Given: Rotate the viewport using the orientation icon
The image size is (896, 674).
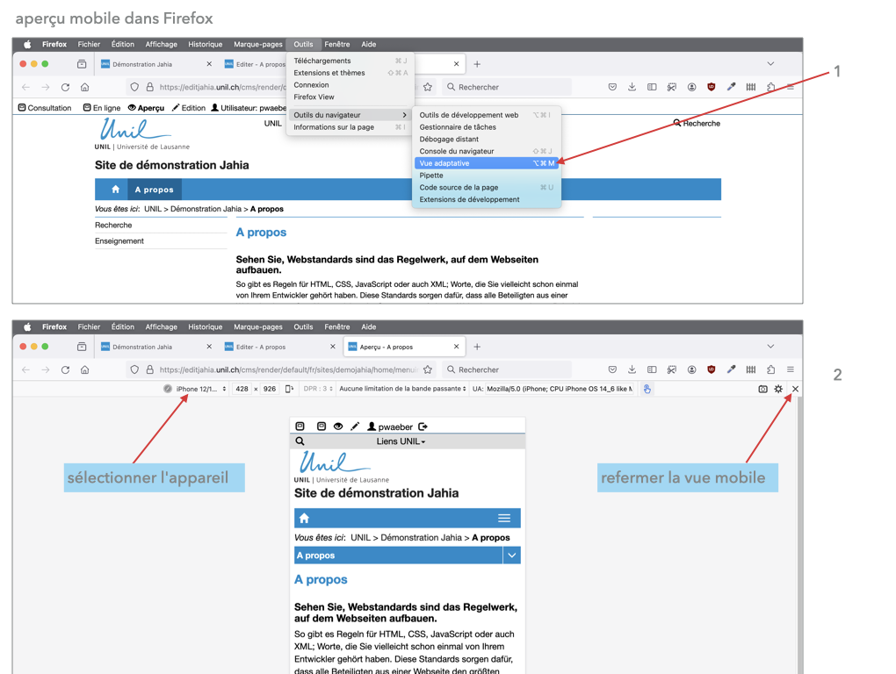Looking at the screenshot, I should pos(289,389).
